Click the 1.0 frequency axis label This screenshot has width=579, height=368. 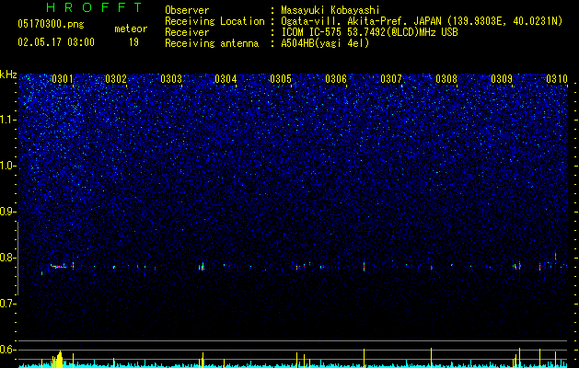pyautogui.click(x=7, y=166)
